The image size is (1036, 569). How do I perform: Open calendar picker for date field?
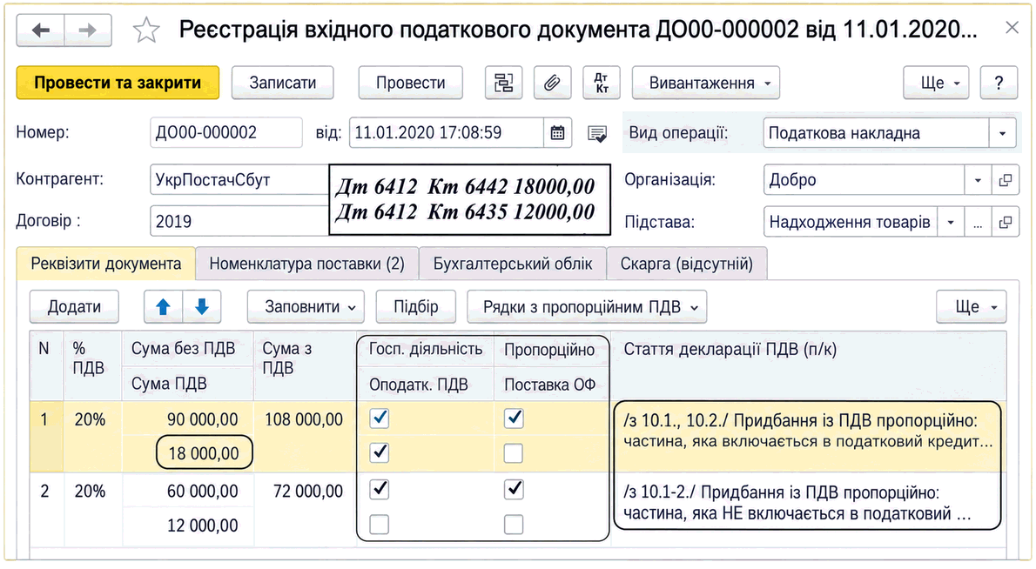click(558, 132)
